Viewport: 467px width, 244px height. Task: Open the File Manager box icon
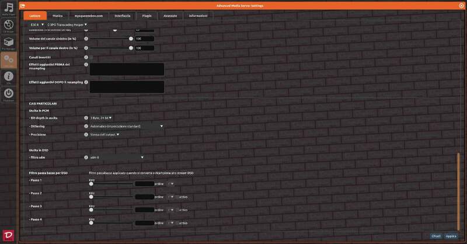[x=9, y=43]
